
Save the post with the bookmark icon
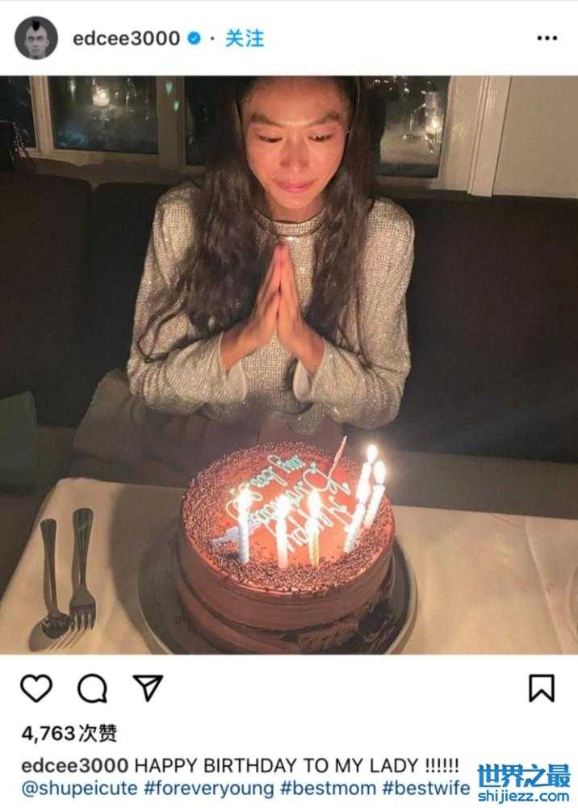coord(542,688)
